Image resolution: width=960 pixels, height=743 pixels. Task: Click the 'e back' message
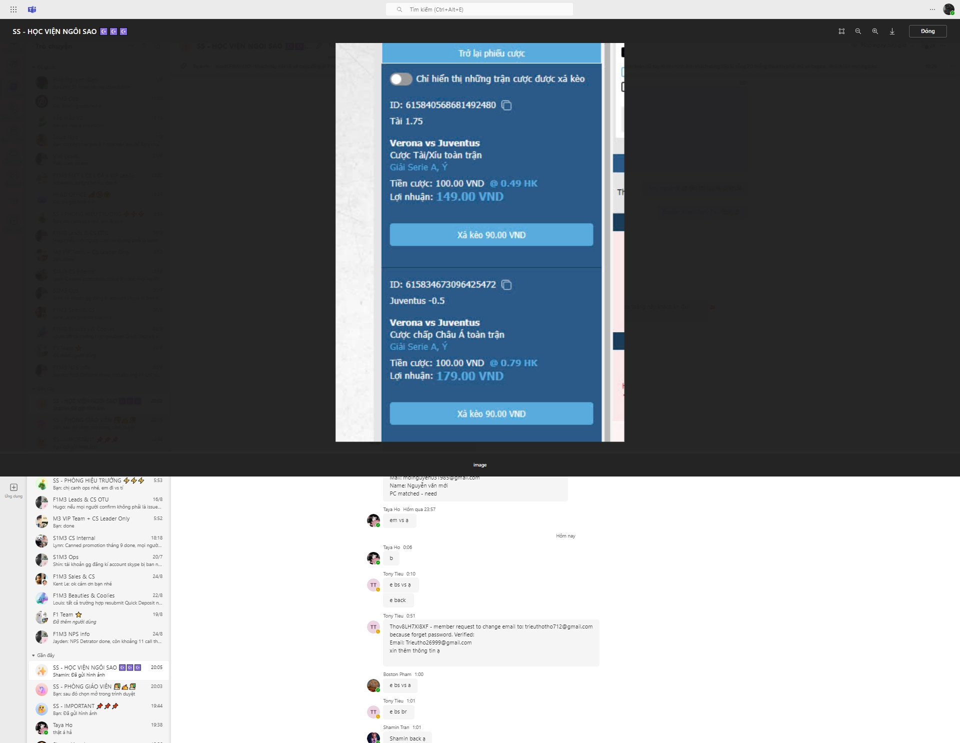(x=398, y=600)
